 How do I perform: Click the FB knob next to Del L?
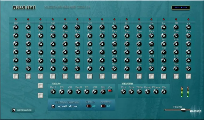[x=62, y=92]
